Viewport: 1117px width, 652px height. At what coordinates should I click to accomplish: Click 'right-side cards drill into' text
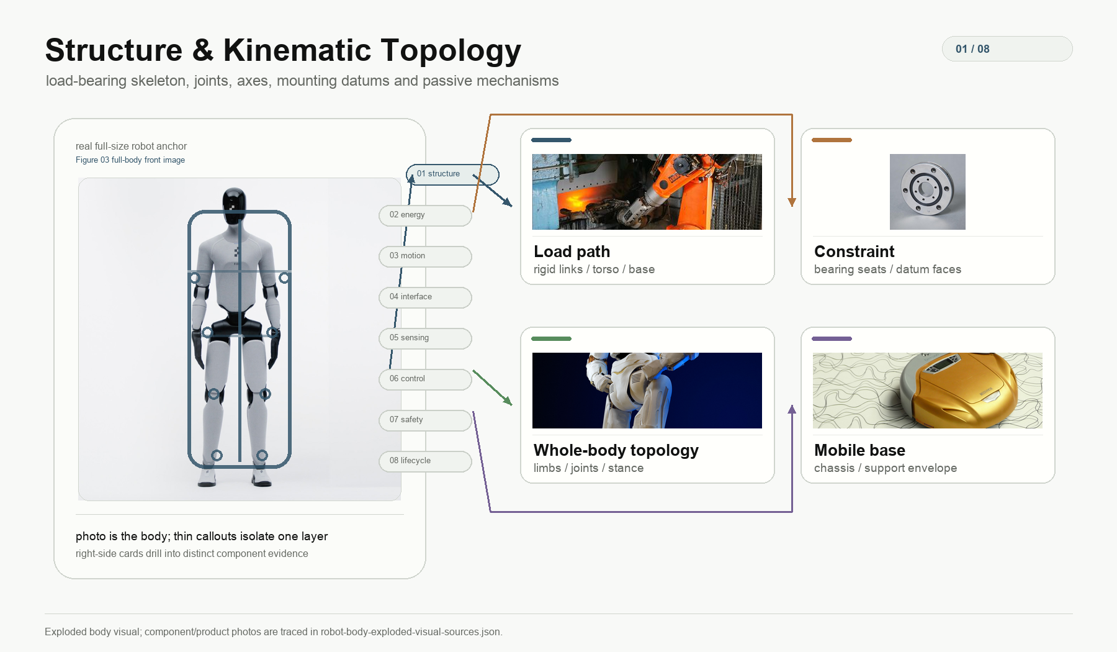coord(192,554)
